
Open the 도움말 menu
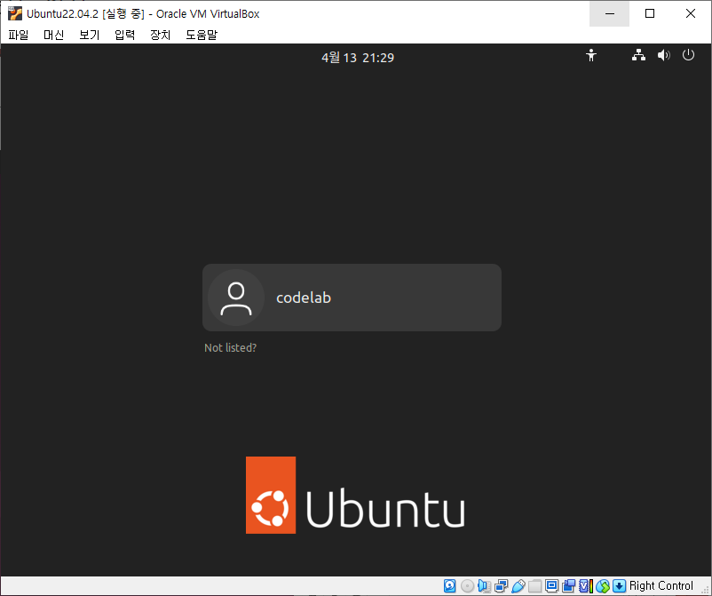202,35
